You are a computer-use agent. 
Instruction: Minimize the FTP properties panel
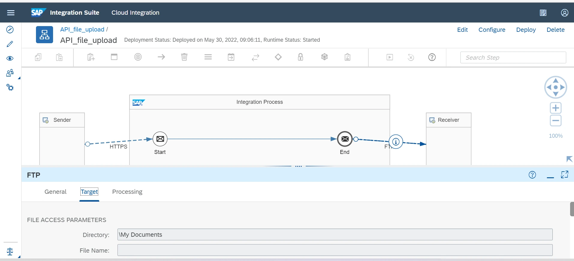pos(550,175)
